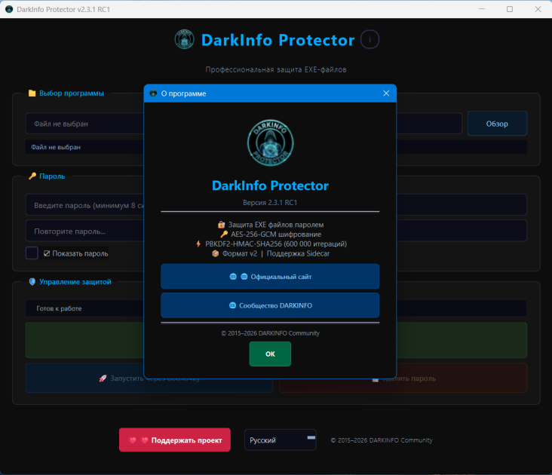Viewport: 552px width, 475px height.
Task: Click the globe icon on Сообщество DARKINFO button
Action: (x=232, y=305)
